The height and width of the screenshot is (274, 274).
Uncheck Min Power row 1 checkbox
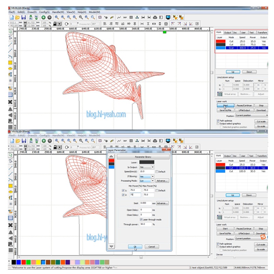tap(124, 190)
